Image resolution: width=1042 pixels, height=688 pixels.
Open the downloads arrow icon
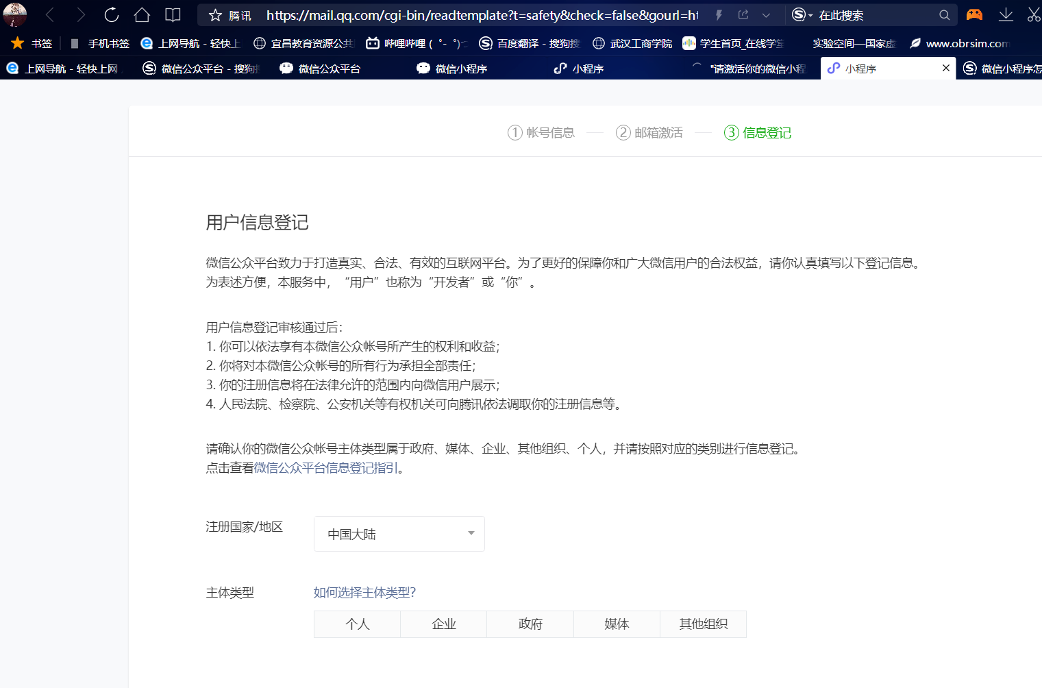pyautogui.click(x=1006, y=15)
